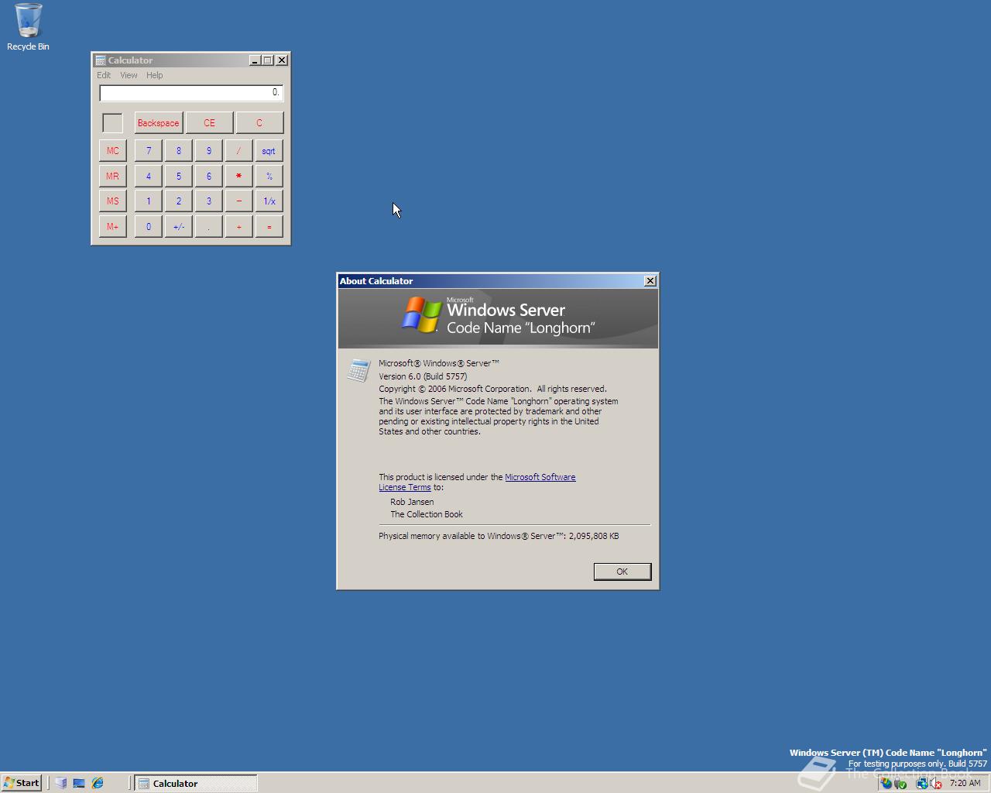Click the +/- sign change button

[179, 227]
